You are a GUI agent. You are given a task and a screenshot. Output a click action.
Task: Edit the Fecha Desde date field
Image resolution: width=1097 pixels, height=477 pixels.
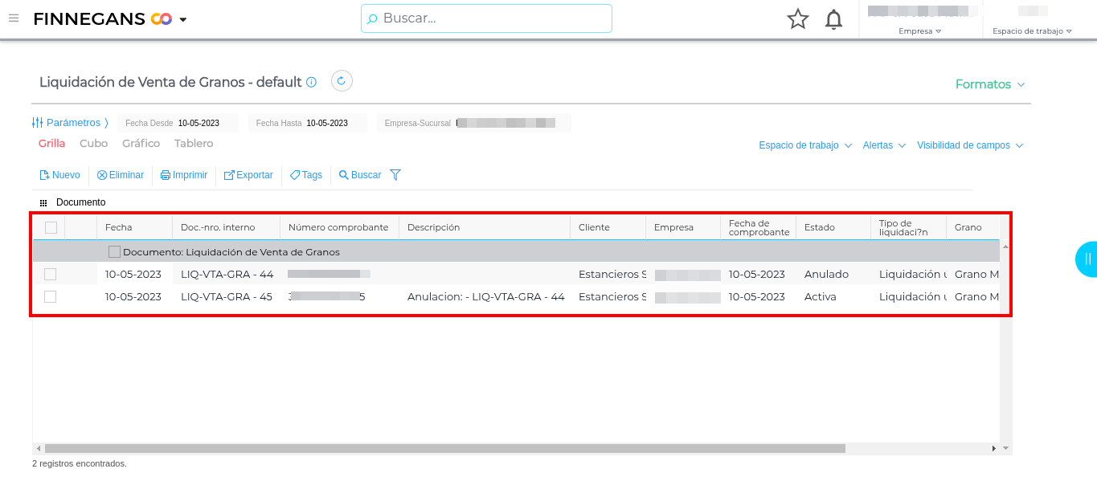click(178, 123)
